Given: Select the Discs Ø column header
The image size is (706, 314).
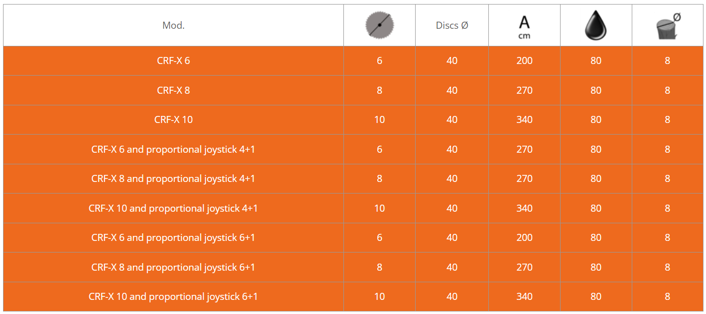Looking at the screenshot, I should click(452, 25).
